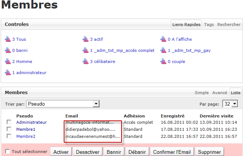This screenshot has height=156, width=243.
Task: Click the user icon beside '1 administrateur'
Action: tap(8, 72)
